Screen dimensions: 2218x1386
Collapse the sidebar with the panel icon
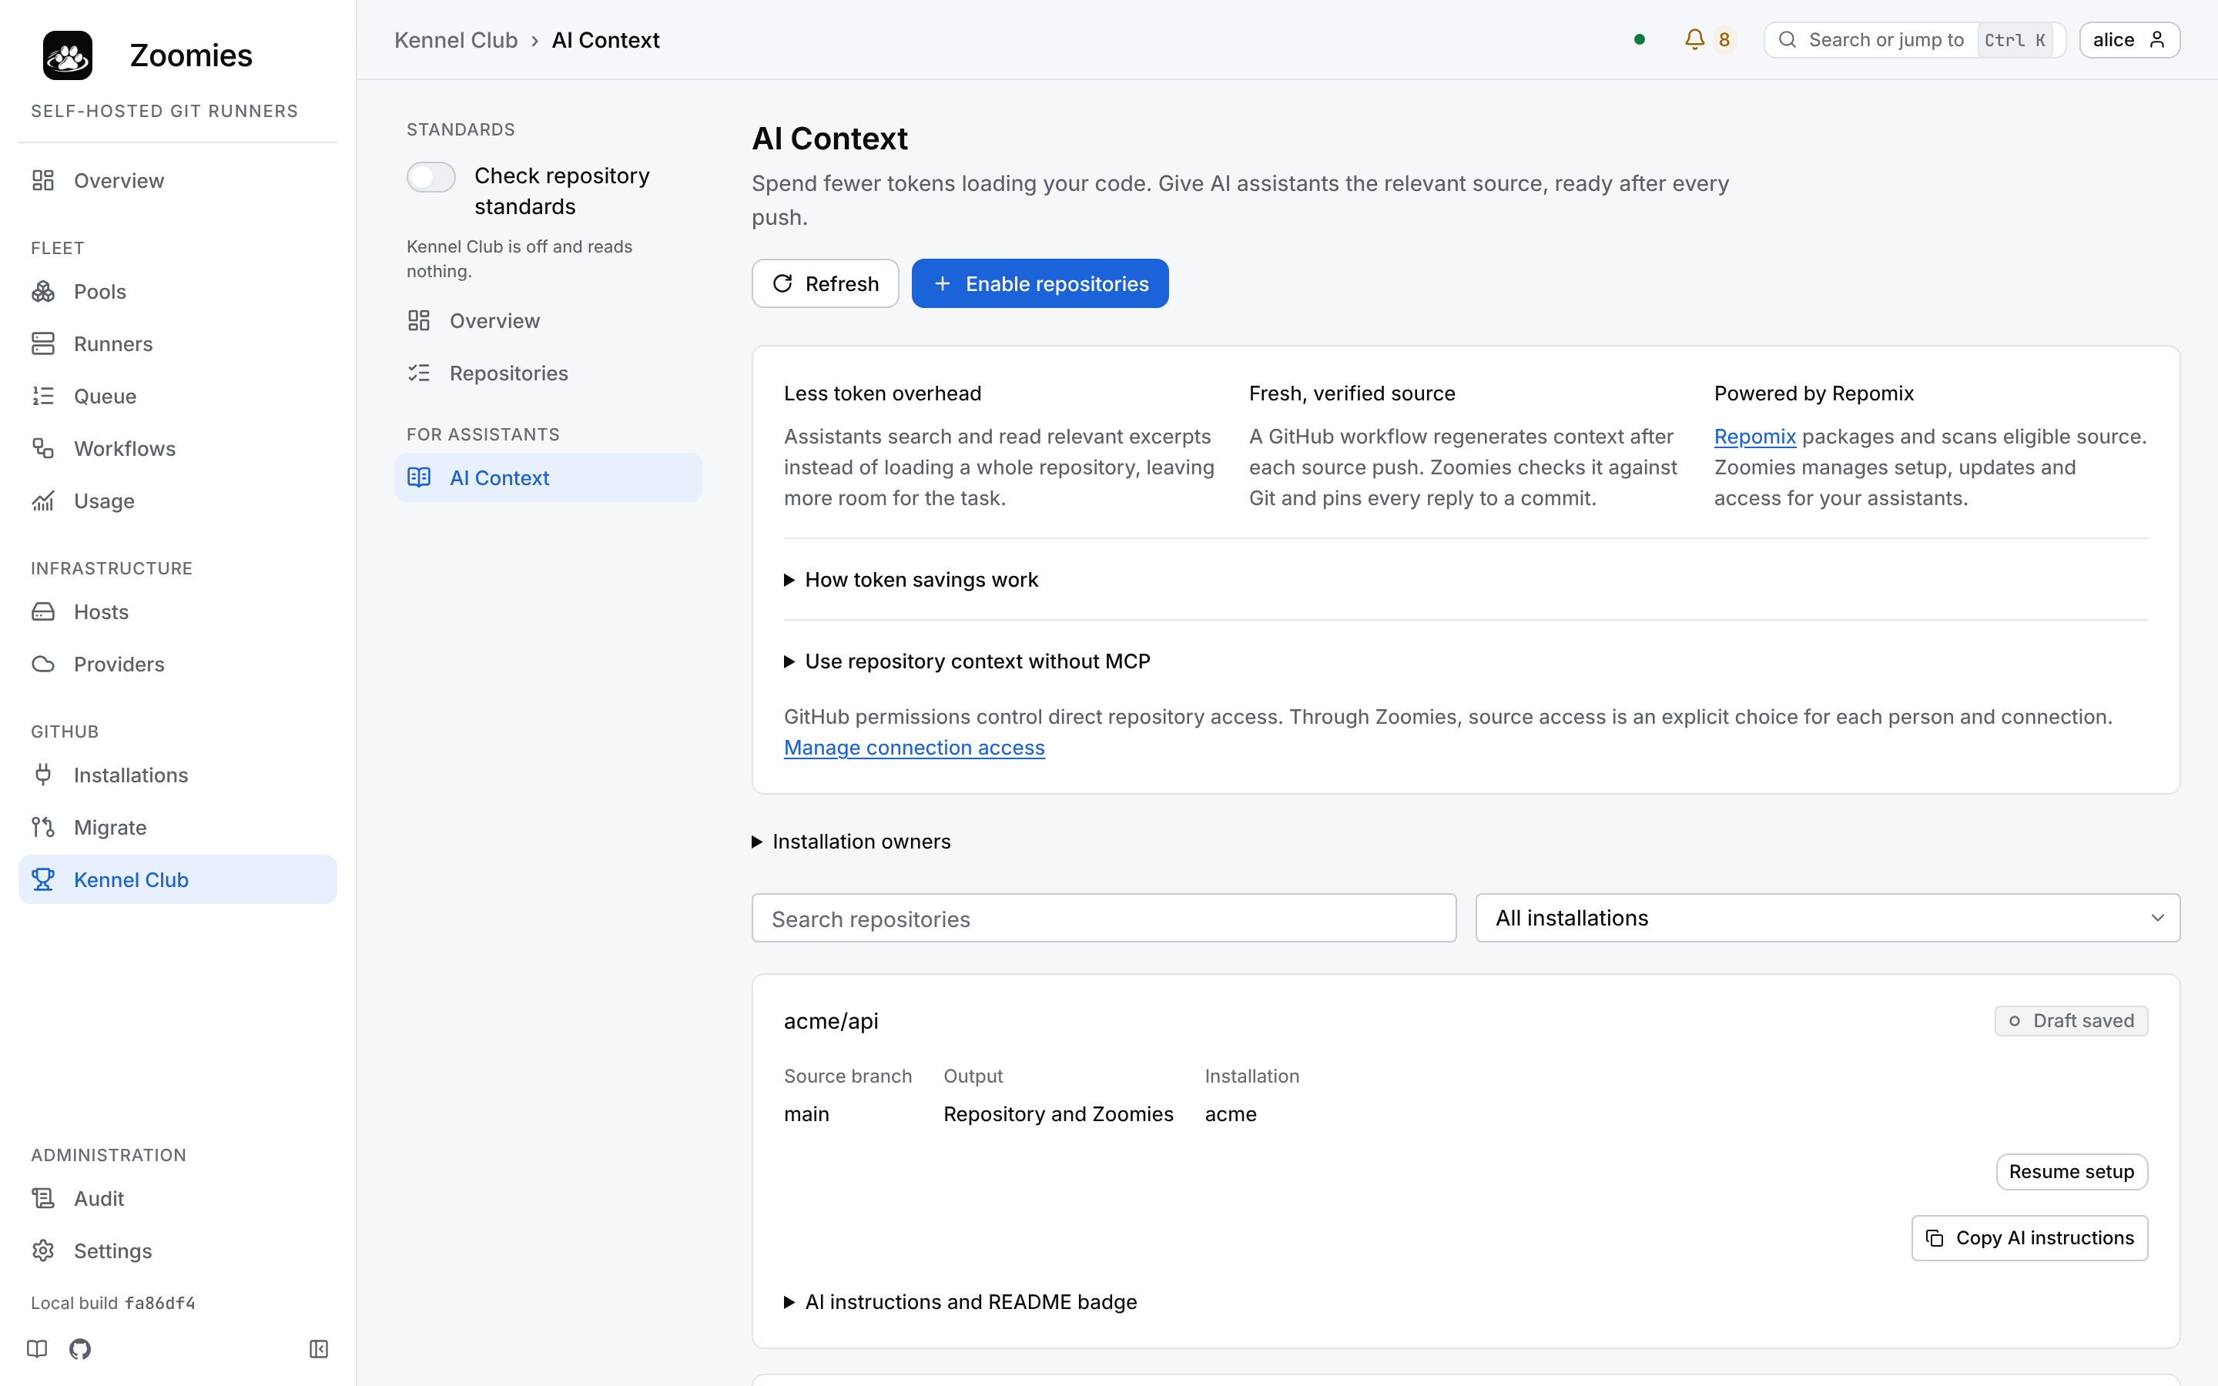(x=319, y=1348)
